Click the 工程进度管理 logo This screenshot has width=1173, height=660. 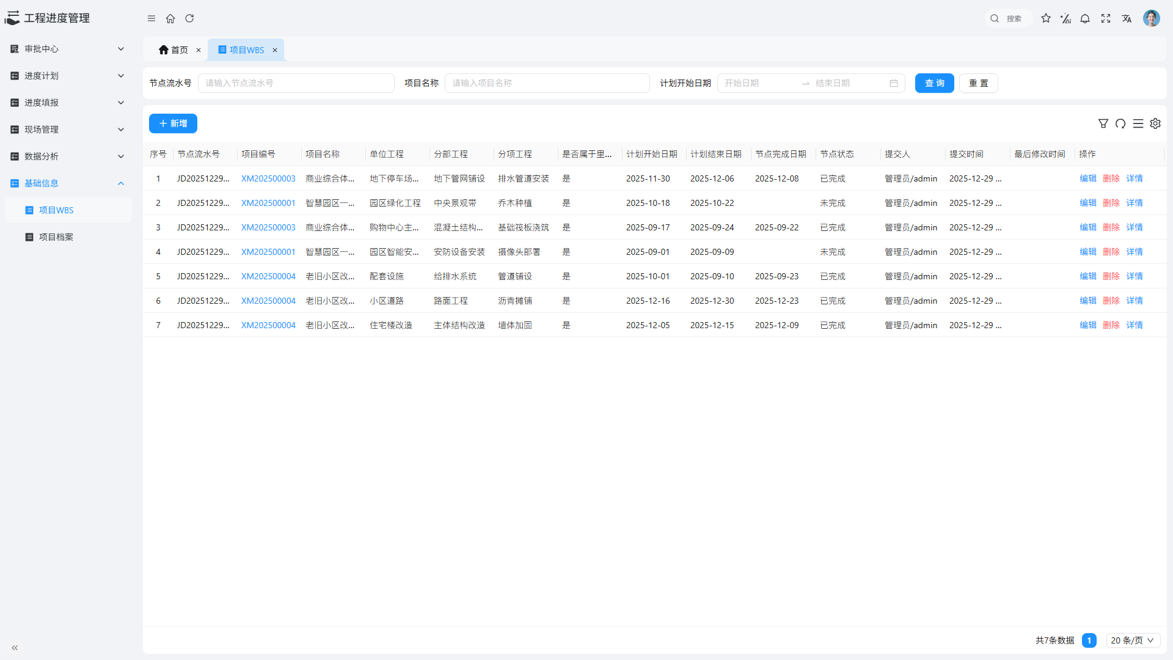47,18
